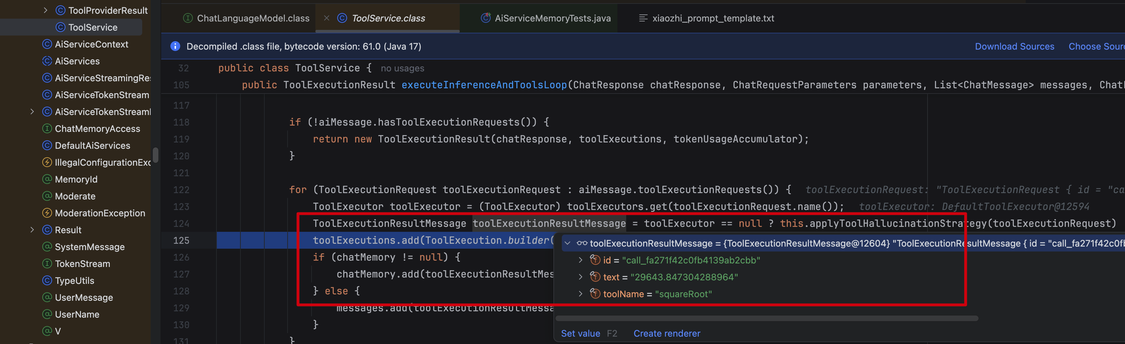Select TokenStream in the project tree
The width and height of the screenshot is (1125, 344).
coord(82,264)
